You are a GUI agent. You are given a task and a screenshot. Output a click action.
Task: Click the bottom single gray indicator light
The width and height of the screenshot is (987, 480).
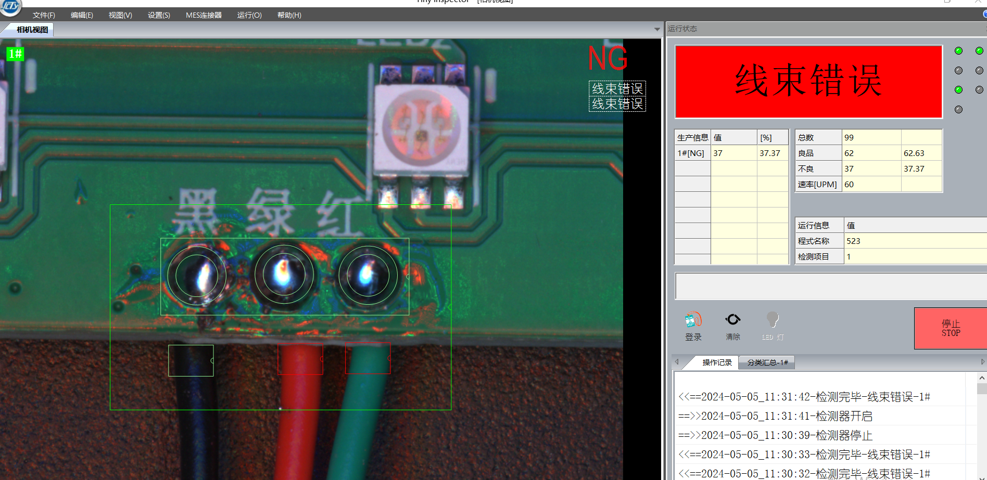[958, 110]
